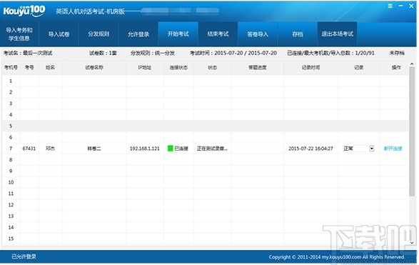Screen dimensions: 419x265
Task: Click IP地址 column header
Action: [x=145, y=67]
